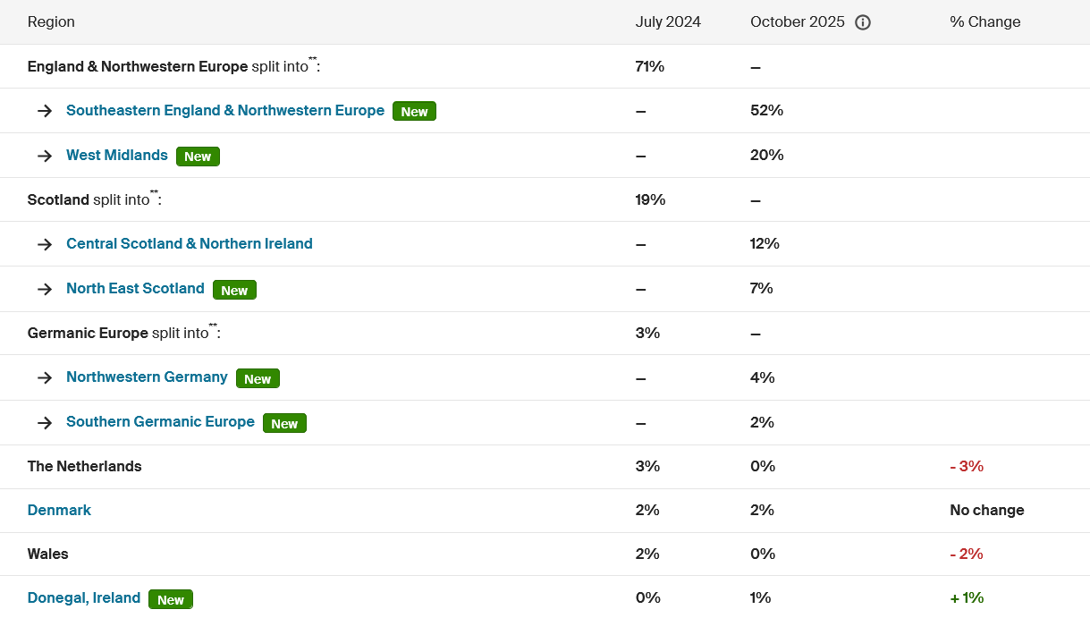This screenshot has width=1090, height=618.
Task: Open the Northwestern Germany link
Action: 147,377
